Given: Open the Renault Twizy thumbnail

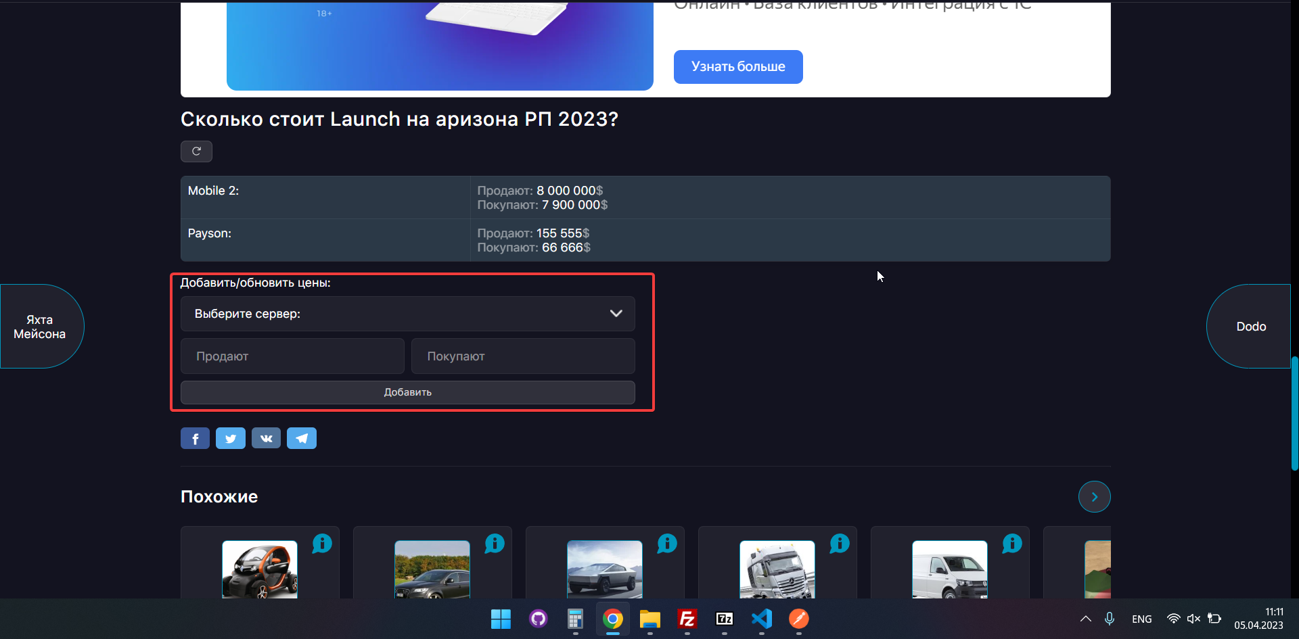Looking at the screenshot, I should [260, 569].
